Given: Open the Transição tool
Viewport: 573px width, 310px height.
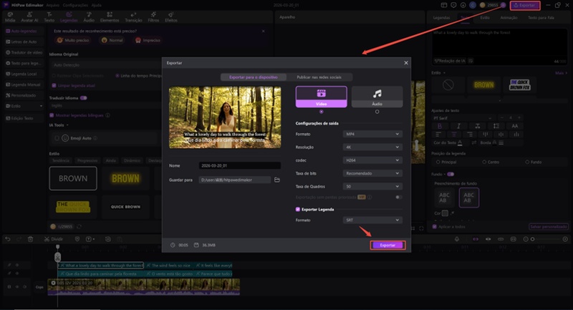Looking at the screenshot, I should tap(133, 17).
